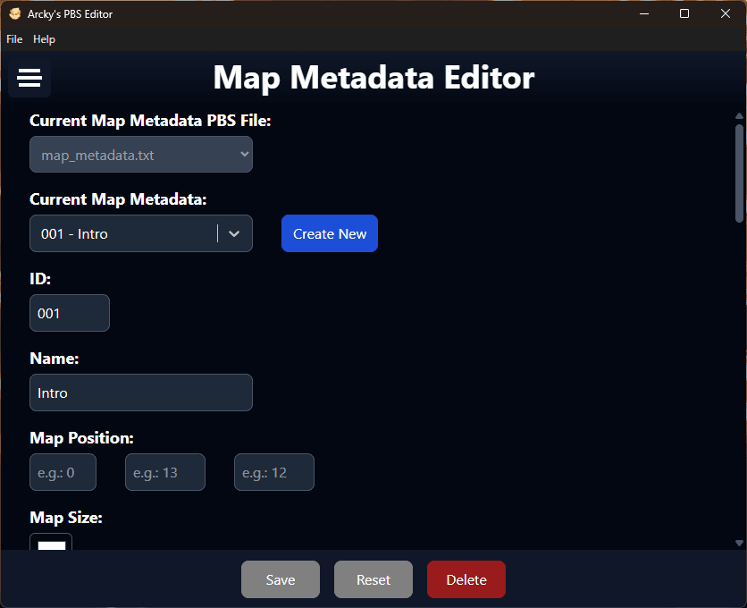
Task: Save the map metadata changes
Action: (x=280, y=579)
